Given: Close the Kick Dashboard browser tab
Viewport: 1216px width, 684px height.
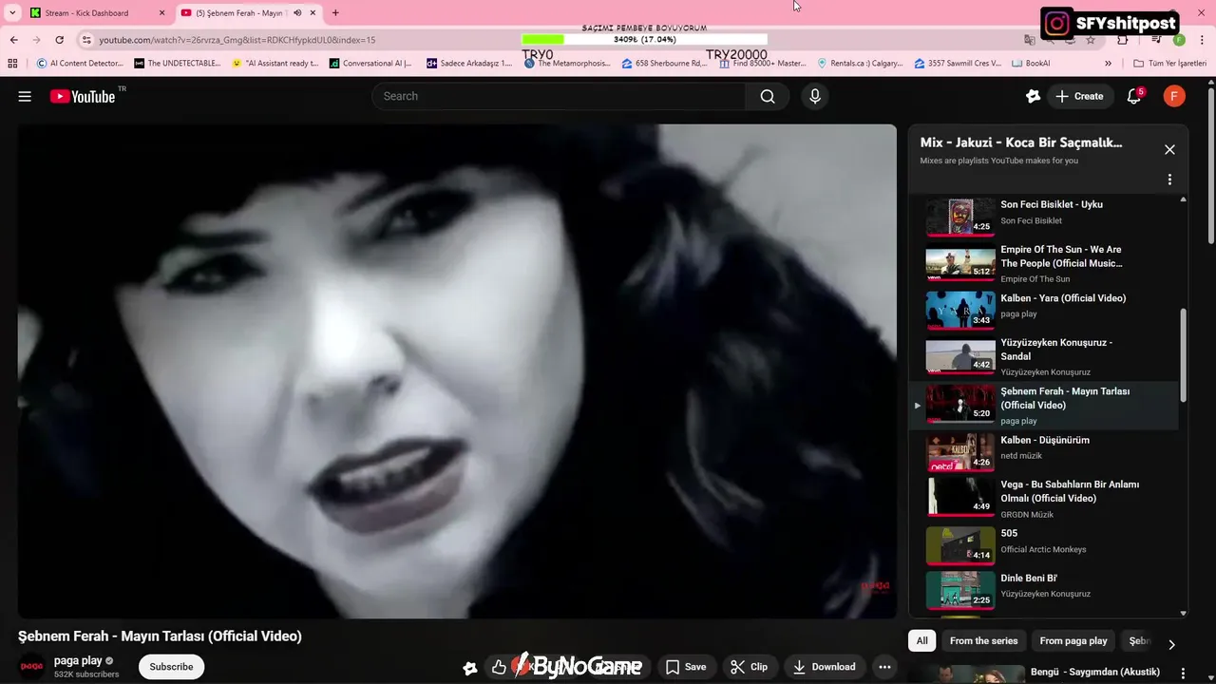Looking at the screenshot, I should [161, 12].
